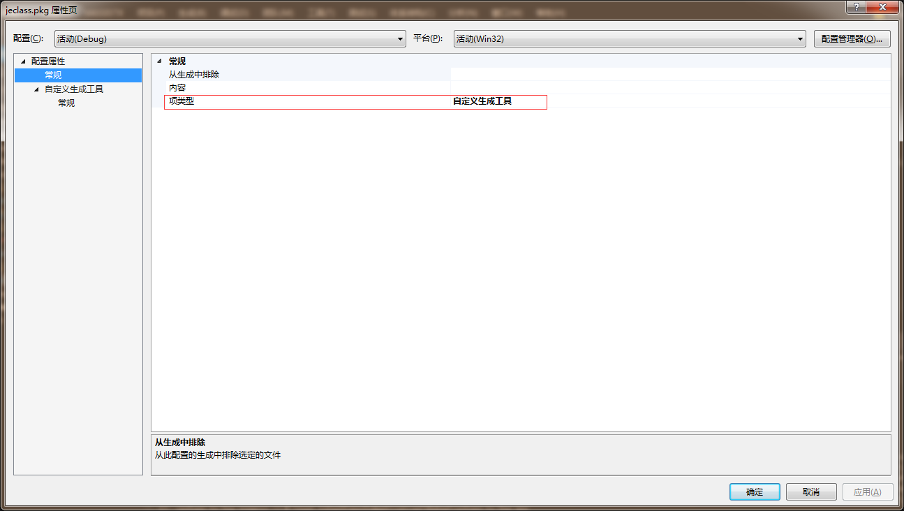Open the 配置 dropdown showing 活动(Debug)

230,39
